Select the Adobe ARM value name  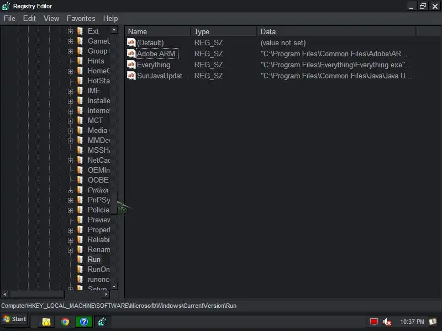(x=156, y=54)
